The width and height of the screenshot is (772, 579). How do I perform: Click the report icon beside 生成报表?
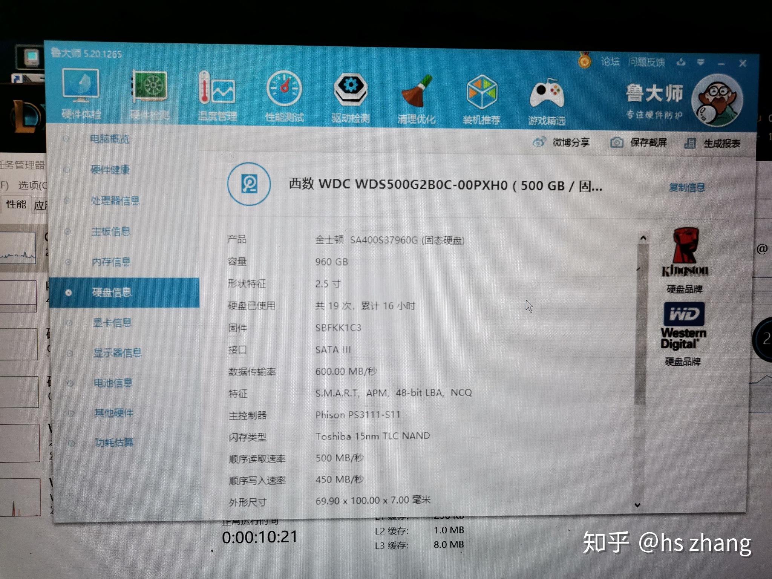coord(690,143)
